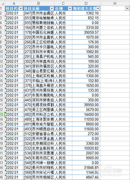Click the 科目名称 header cell
This screenshot has width=130, height=180.
(38, 9)
